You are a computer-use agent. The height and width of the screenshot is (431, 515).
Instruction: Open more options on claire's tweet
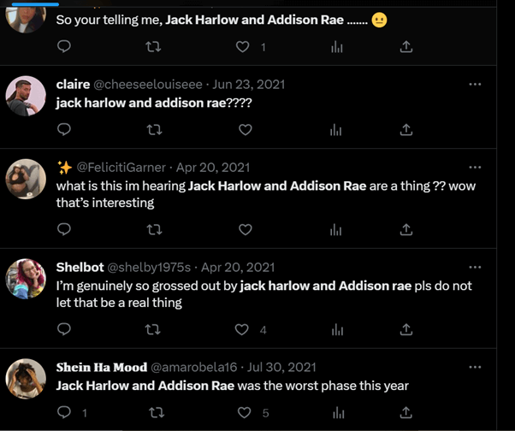coord(475,85)
